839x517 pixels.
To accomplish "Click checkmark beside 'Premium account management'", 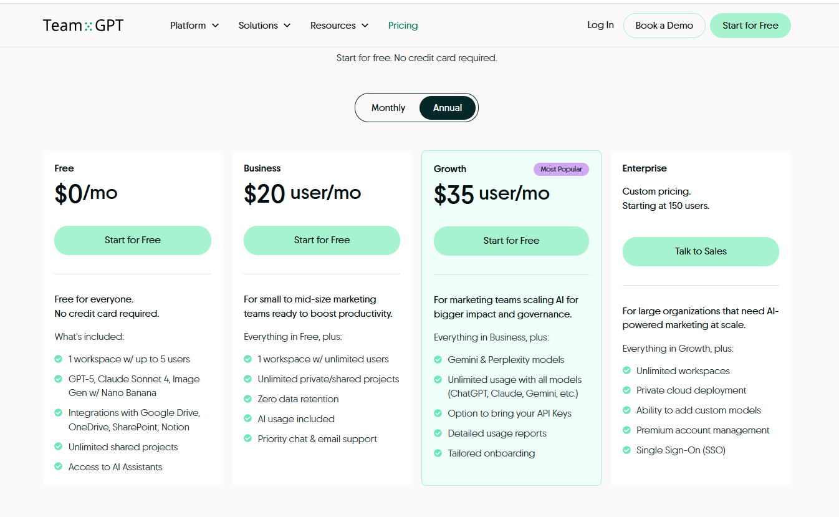I will (x=626, y=430).
